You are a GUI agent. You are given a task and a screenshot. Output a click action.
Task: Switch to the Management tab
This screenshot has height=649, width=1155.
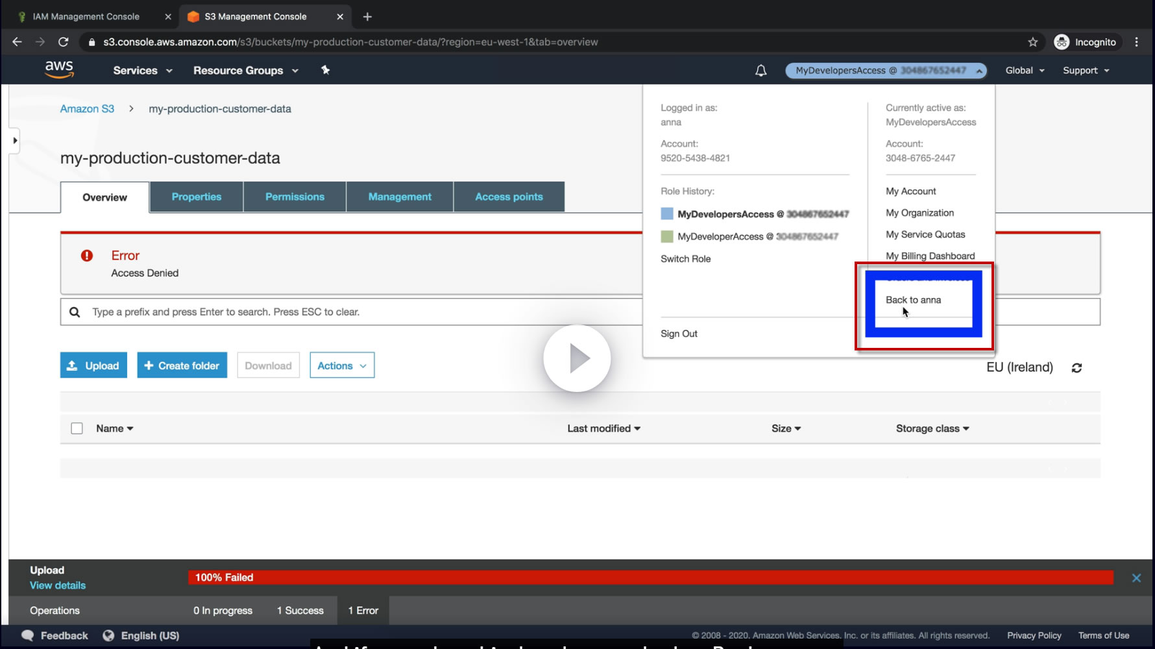pyautogui.click(x=400, y=197)
